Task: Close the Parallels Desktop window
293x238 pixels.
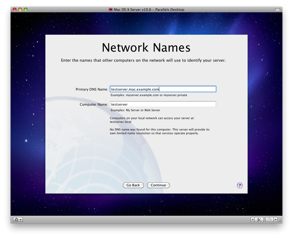Action: tap(15, 10)
